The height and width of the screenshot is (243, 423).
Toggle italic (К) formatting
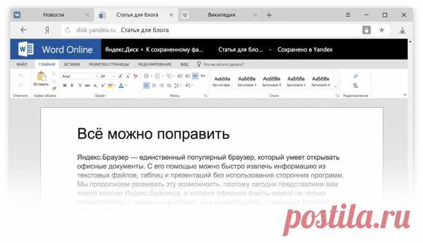tap(72, 85)
